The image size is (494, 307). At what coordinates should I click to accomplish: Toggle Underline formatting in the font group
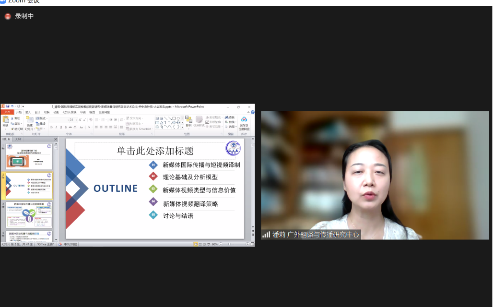click(60, 127)
